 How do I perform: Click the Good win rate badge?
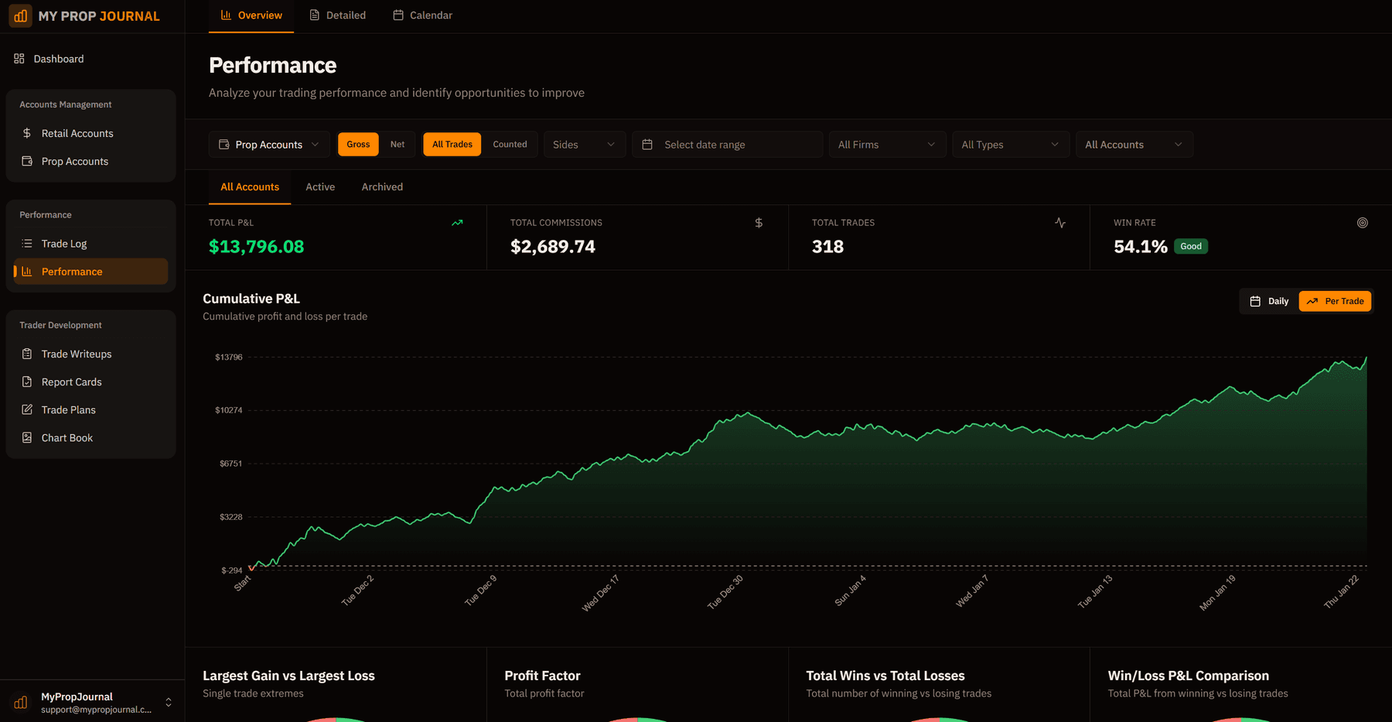[1190, 246]
